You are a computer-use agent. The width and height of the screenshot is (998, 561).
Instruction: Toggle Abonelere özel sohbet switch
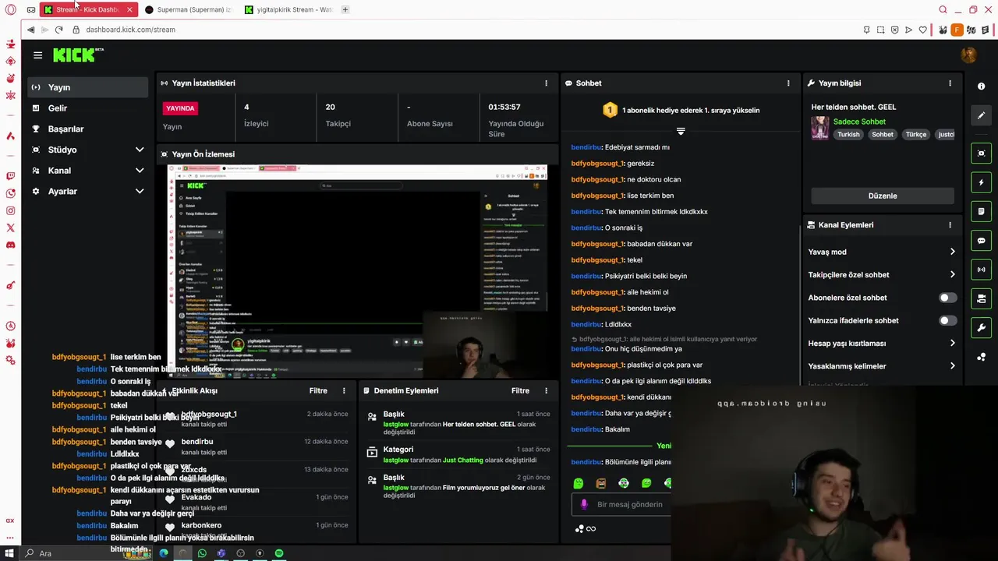(947, 298)
